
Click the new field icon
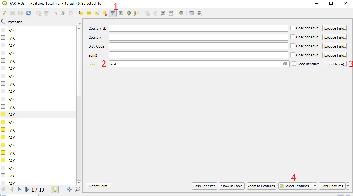click(147, 13)
